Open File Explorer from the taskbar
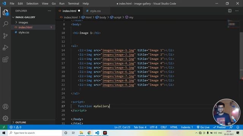243x136 pixels. point(81,133)
